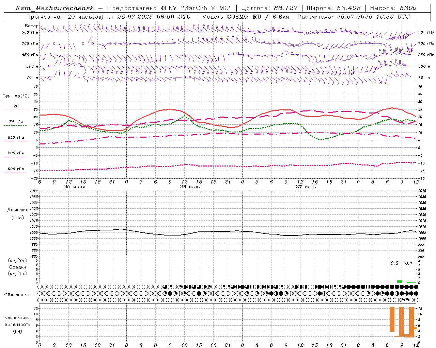
Task: Click the 700 гПа temperature legend entry
Action: click(16, 153)
